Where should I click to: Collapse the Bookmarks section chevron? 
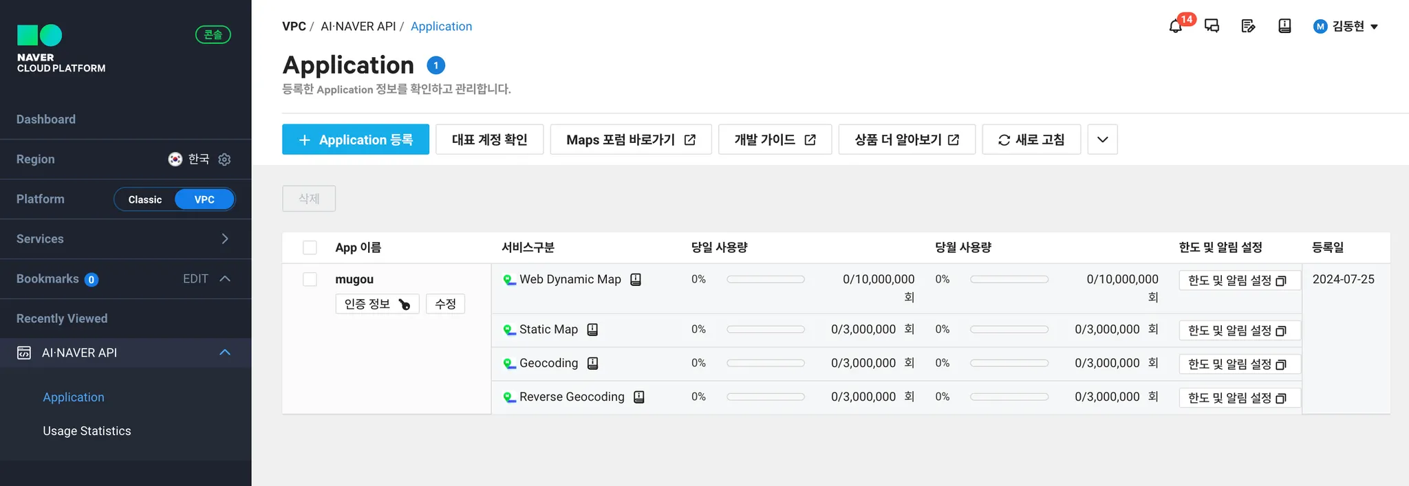(225, 278)
